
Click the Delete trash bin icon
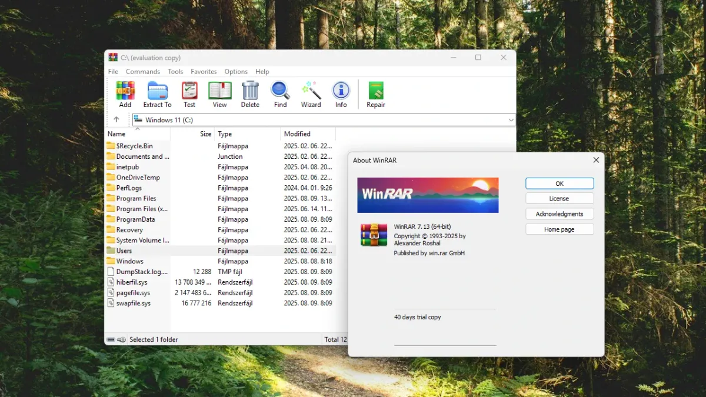[x=250, y=94]
